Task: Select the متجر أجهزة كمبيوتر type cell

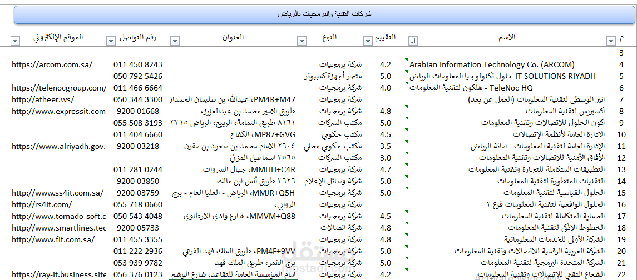Action: click(333, 76)
